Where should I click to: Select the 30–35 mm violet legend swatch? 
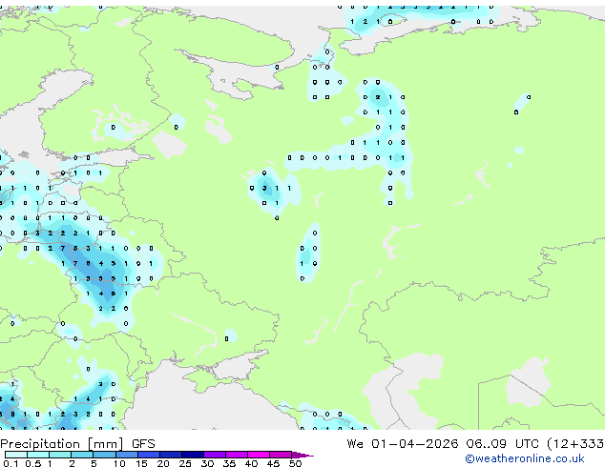click(214, 455)
